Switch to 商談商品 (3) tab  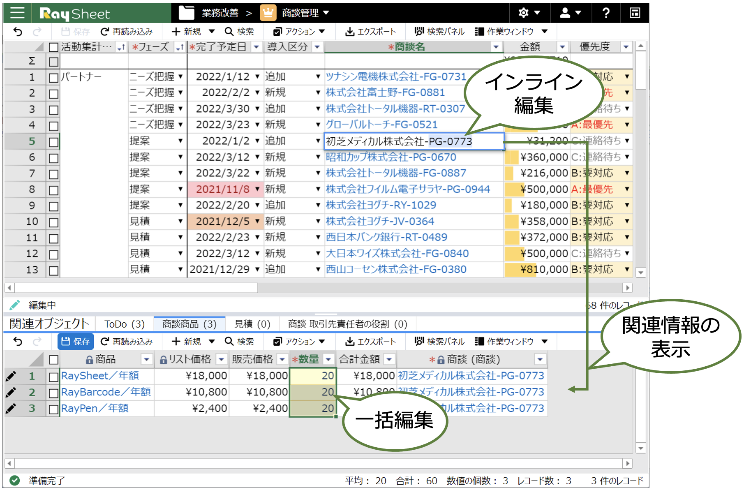tap(189, 324)
